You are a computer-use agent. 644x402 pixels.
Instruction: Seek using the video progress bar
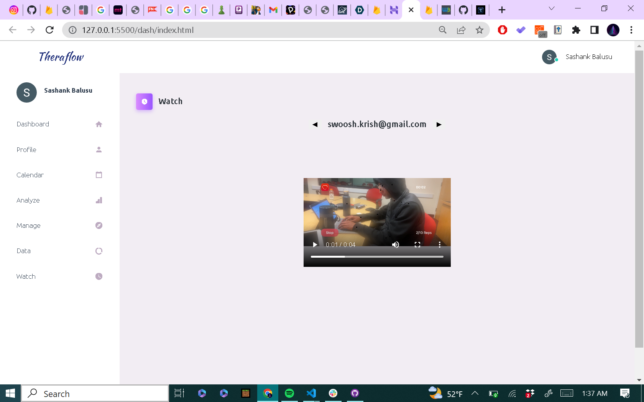(377, 257)
